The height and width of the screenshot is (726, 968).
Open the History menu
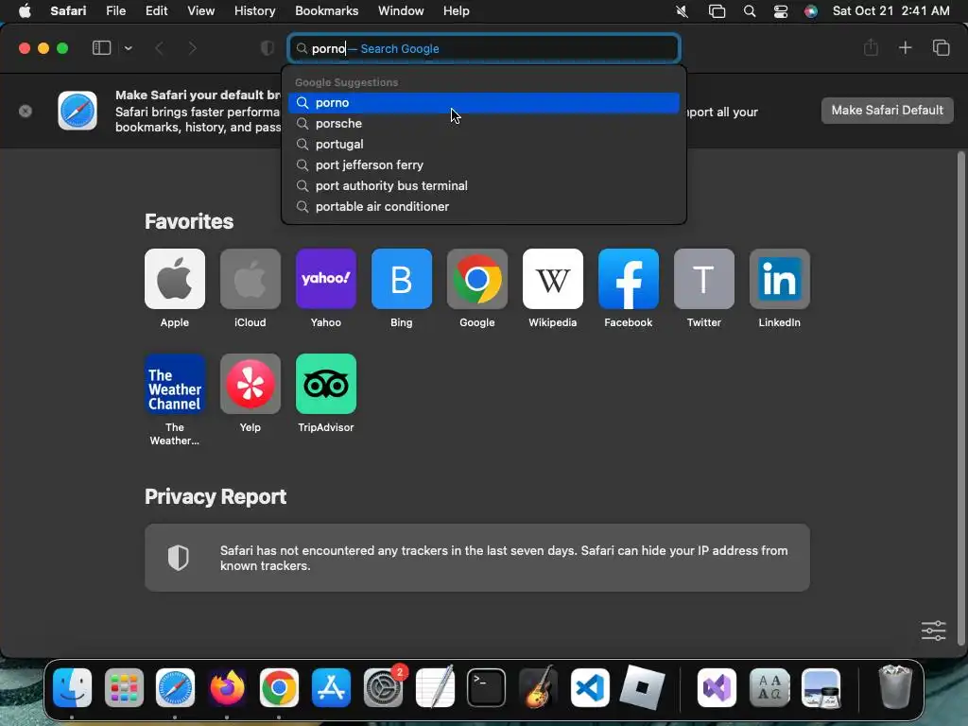click(254, 11)
